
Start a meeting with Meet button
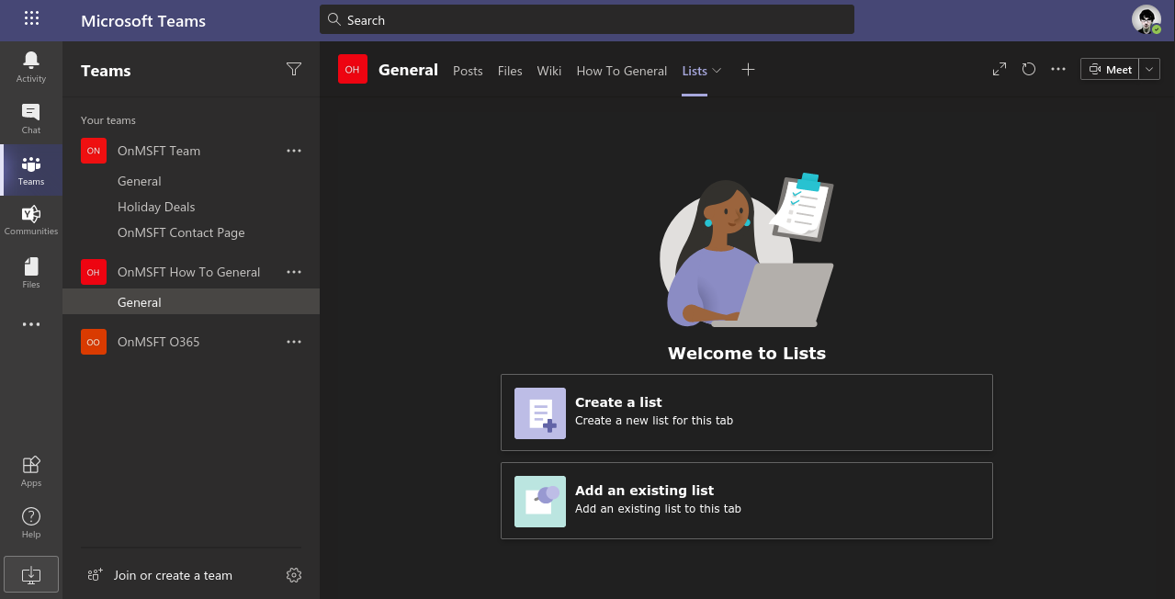pyautogui.click(x=1110, y=69)
